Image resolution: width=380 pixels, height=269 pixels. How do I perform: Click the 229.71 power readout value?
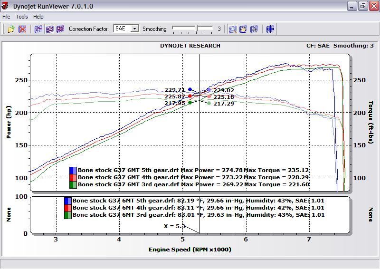(175, 90)
